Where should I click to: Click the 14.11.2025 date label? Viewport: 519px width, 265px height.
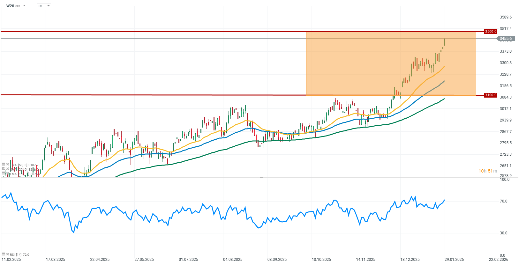click(366, 260)
